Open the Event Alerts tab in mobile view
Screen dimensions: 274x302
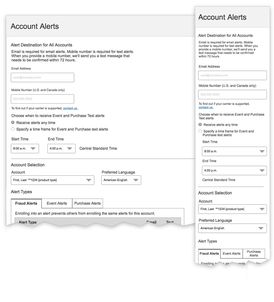[232, 254]
